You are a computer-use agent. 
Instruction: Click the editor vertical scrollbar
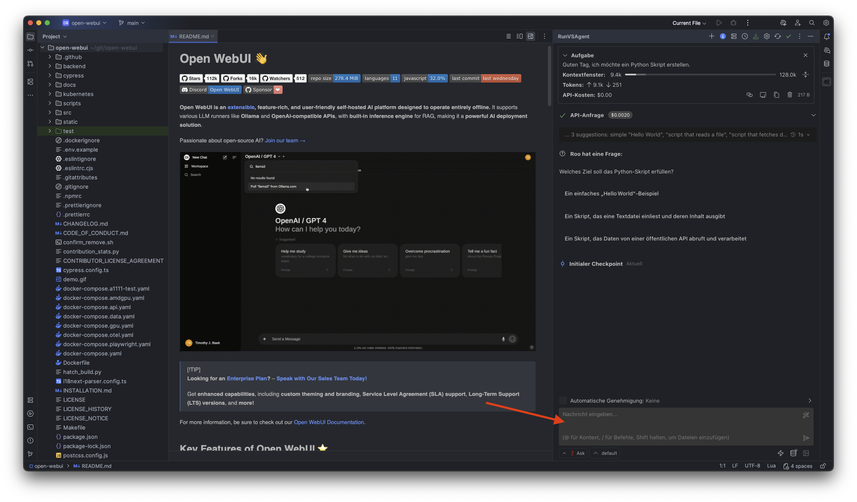(549, 76)
